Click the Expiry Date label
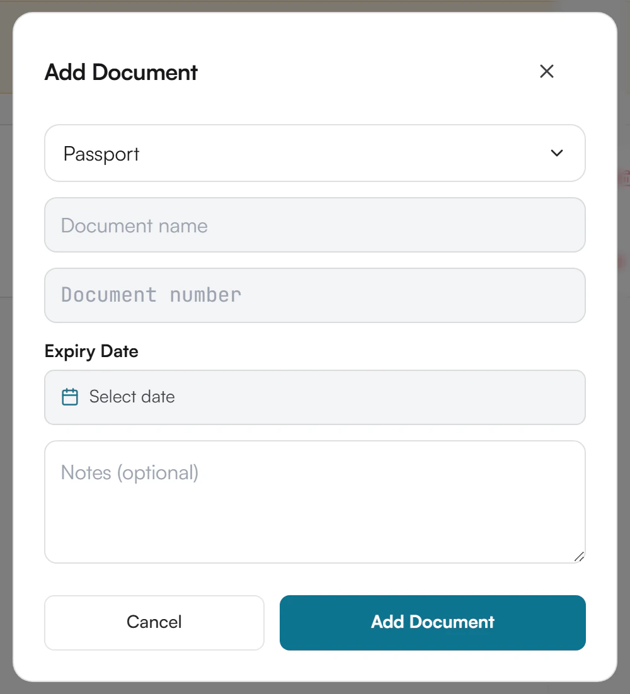This screenshot has height=694, width=630. coord(91,351)
